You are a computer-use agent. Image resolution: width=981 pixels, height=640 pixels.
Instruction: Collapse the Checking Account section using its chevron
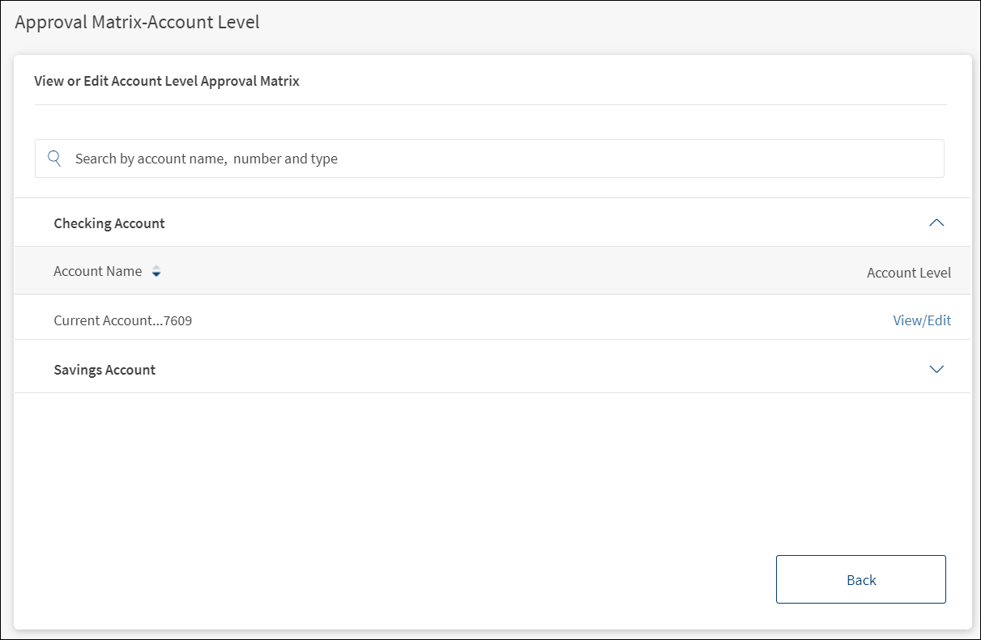(936, 223)
